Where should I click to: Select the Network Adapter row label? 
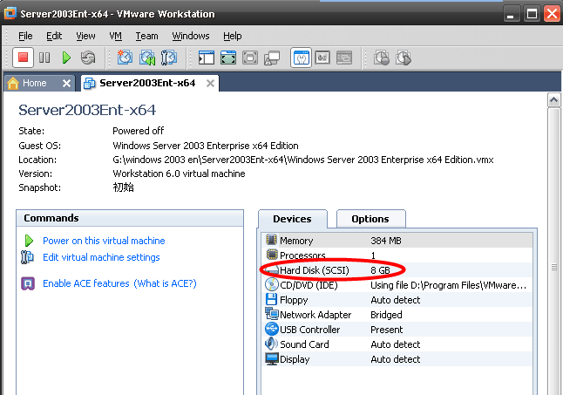[x=315, y=315]
